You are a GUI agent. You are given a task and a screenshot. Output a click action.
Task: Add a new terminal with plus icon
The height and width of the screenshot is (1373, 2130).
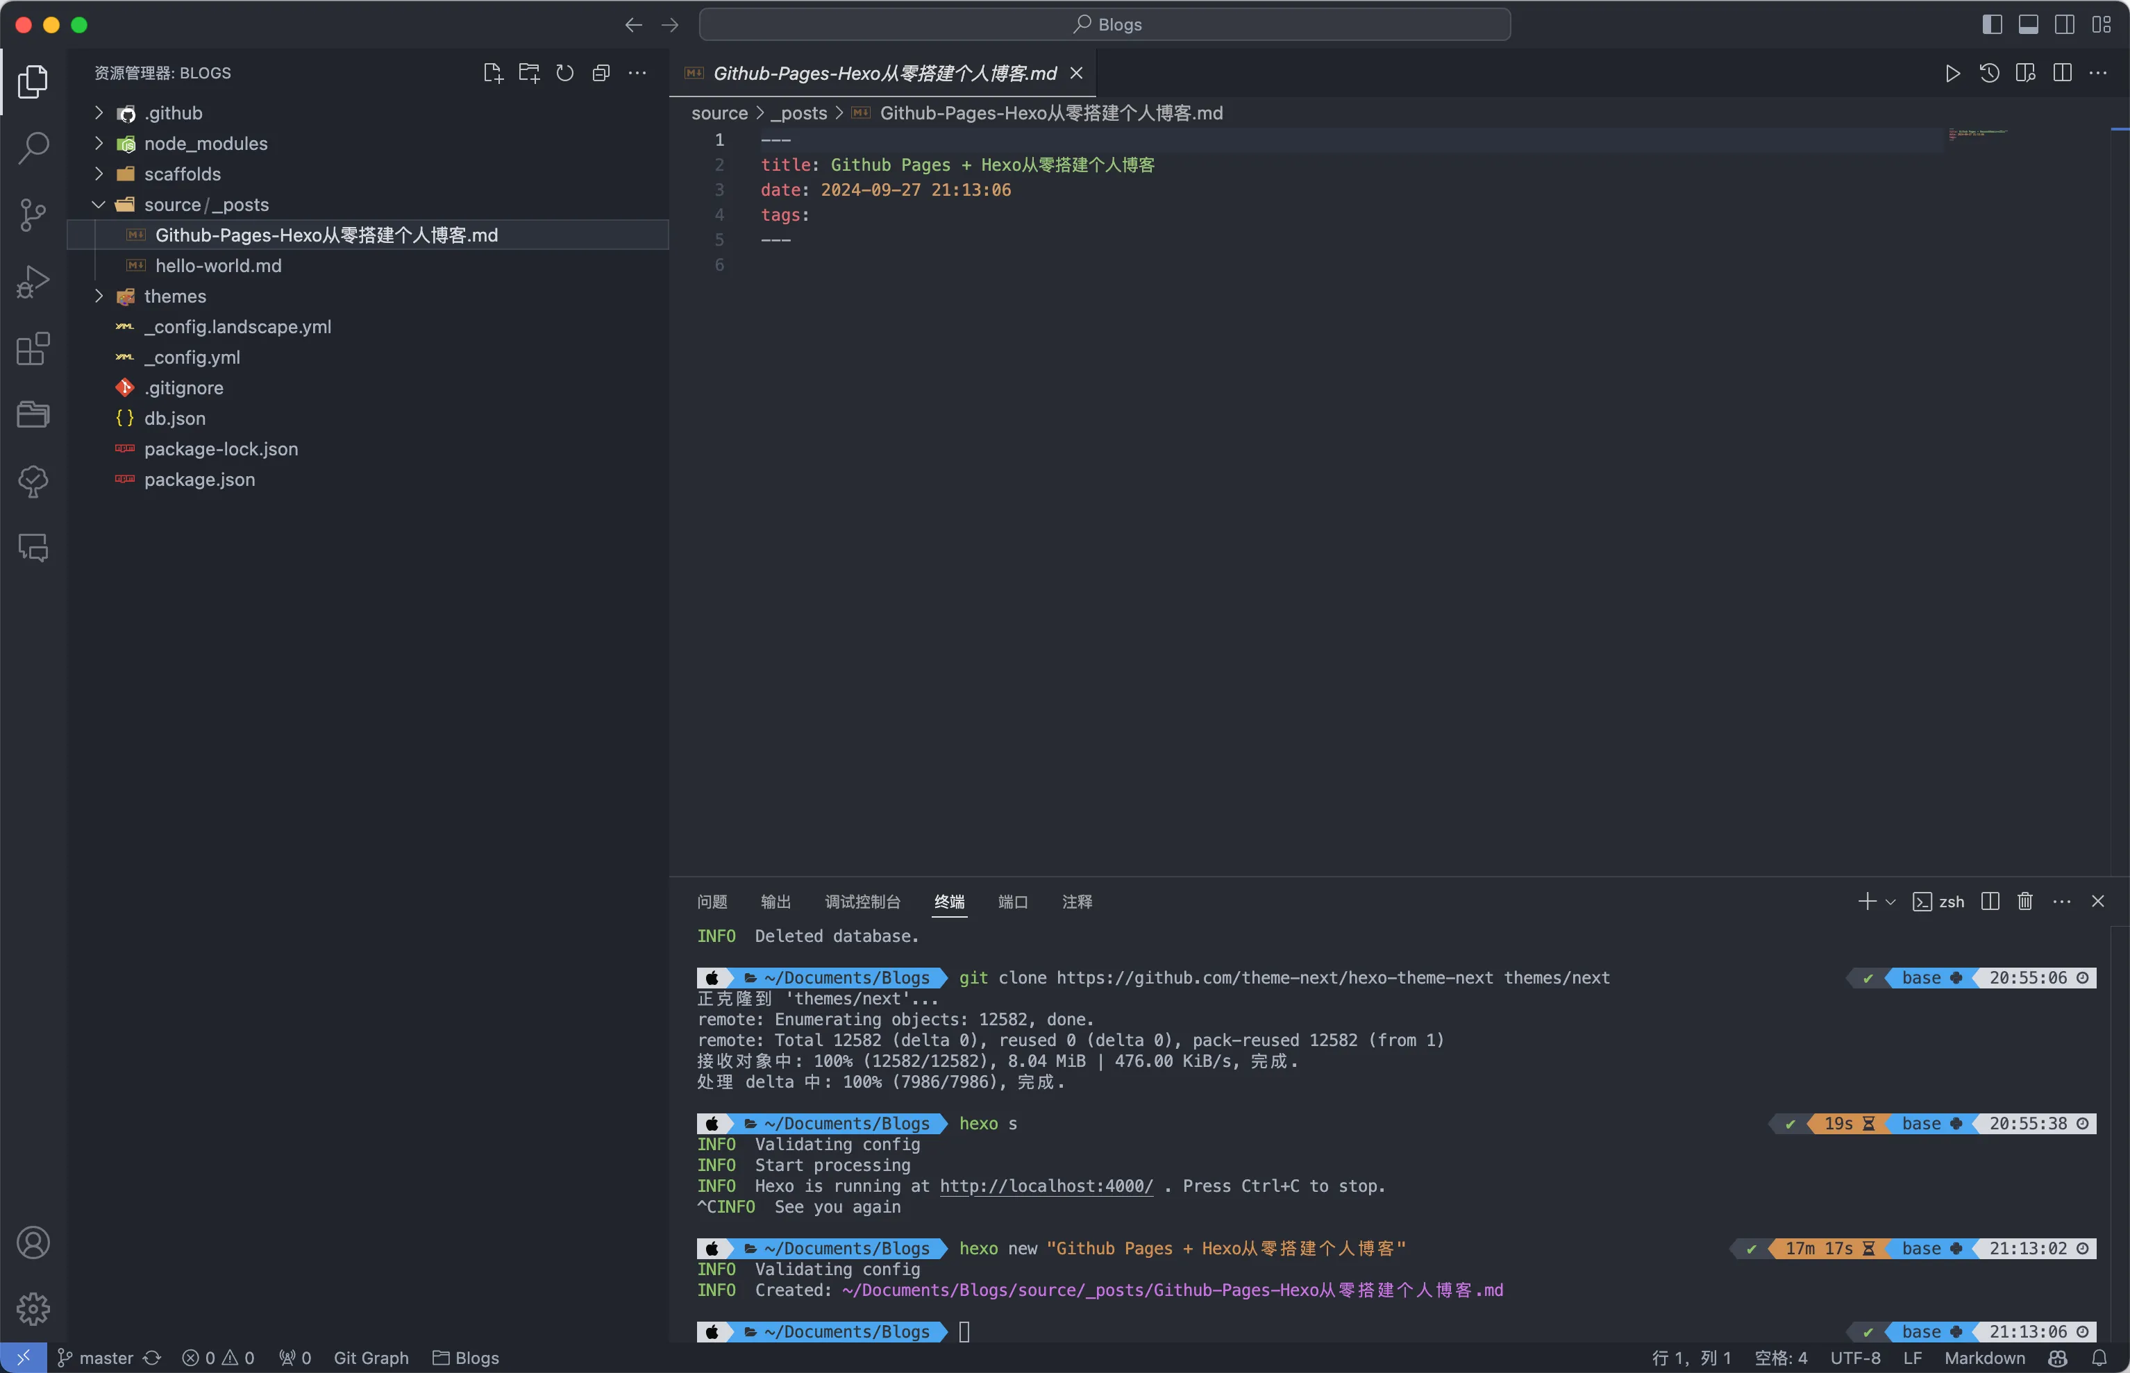click(x=1867, y=902)
